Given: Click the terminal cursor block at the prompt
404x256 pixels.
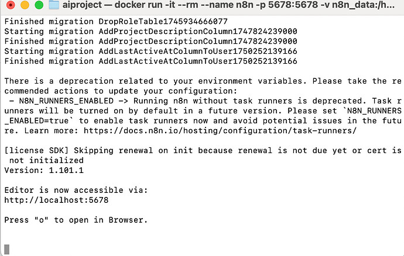Looking at the screenshot, I should point(6,250).
